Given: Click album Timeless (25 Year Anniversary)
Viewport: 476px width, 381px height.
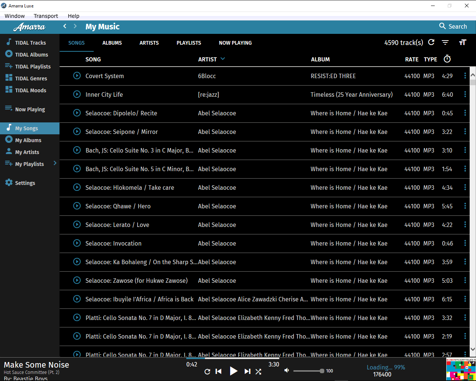Looking at the screenshot, I should click(352, 95).
